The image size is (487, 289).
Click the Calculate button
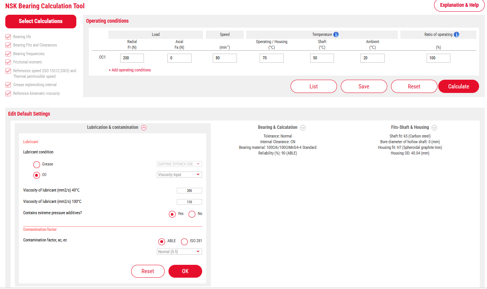point(458,86)
